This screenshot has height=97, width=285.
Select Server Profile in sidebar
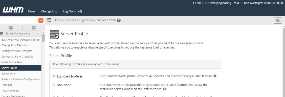coord(20,68)
